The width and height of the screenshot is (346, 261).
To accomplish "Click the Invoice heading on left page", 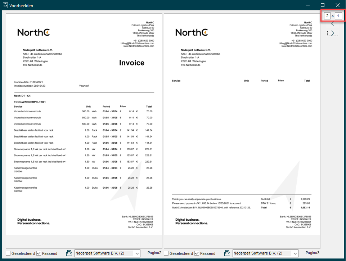I will [132, 63].
